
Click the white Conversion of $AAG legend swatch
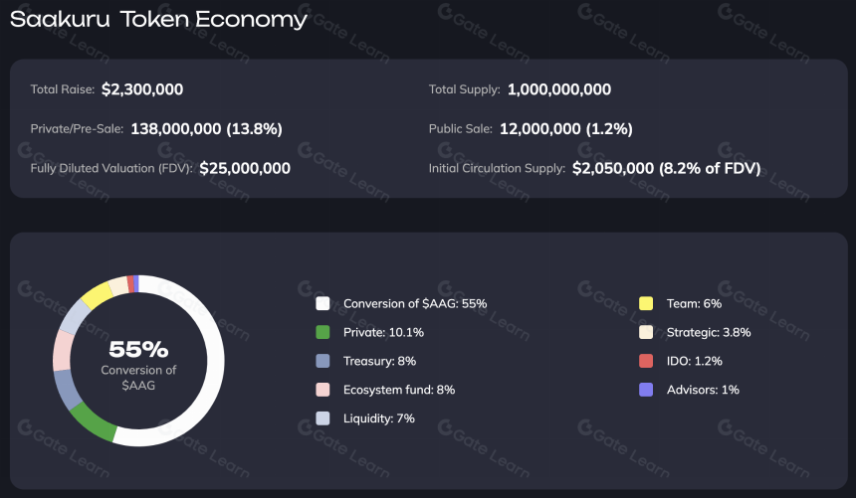[322, 304]
